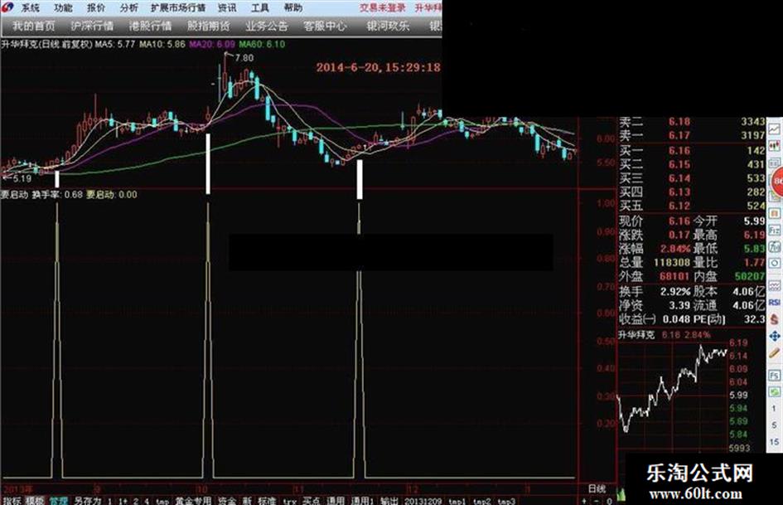Open the 工具 menu
The width and height of the screenshot is (783, 505).
coord(260,7)
